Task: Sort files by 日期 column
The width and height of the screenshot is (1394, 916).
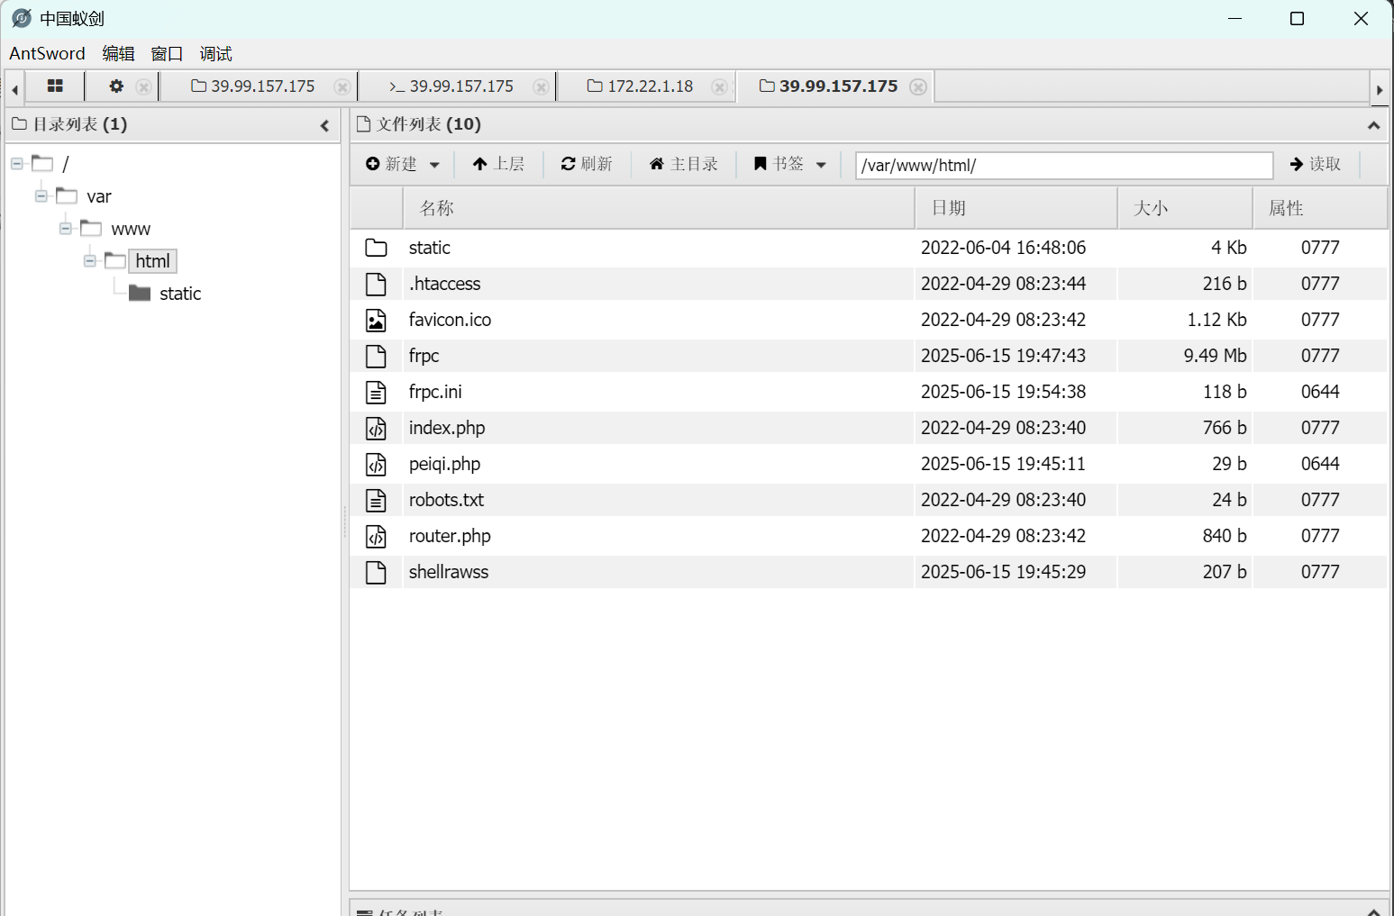Action: [x=1016, y=208]
